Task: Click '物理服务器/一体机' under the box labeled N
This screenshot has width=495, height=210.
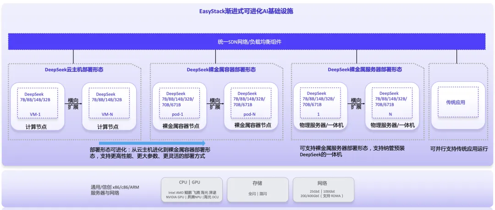Action: pos(393,125)
